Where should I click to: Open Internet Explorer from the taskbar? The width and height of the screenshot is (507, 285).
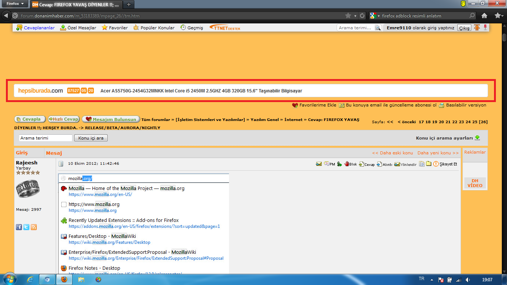click(x=30, y=279)
